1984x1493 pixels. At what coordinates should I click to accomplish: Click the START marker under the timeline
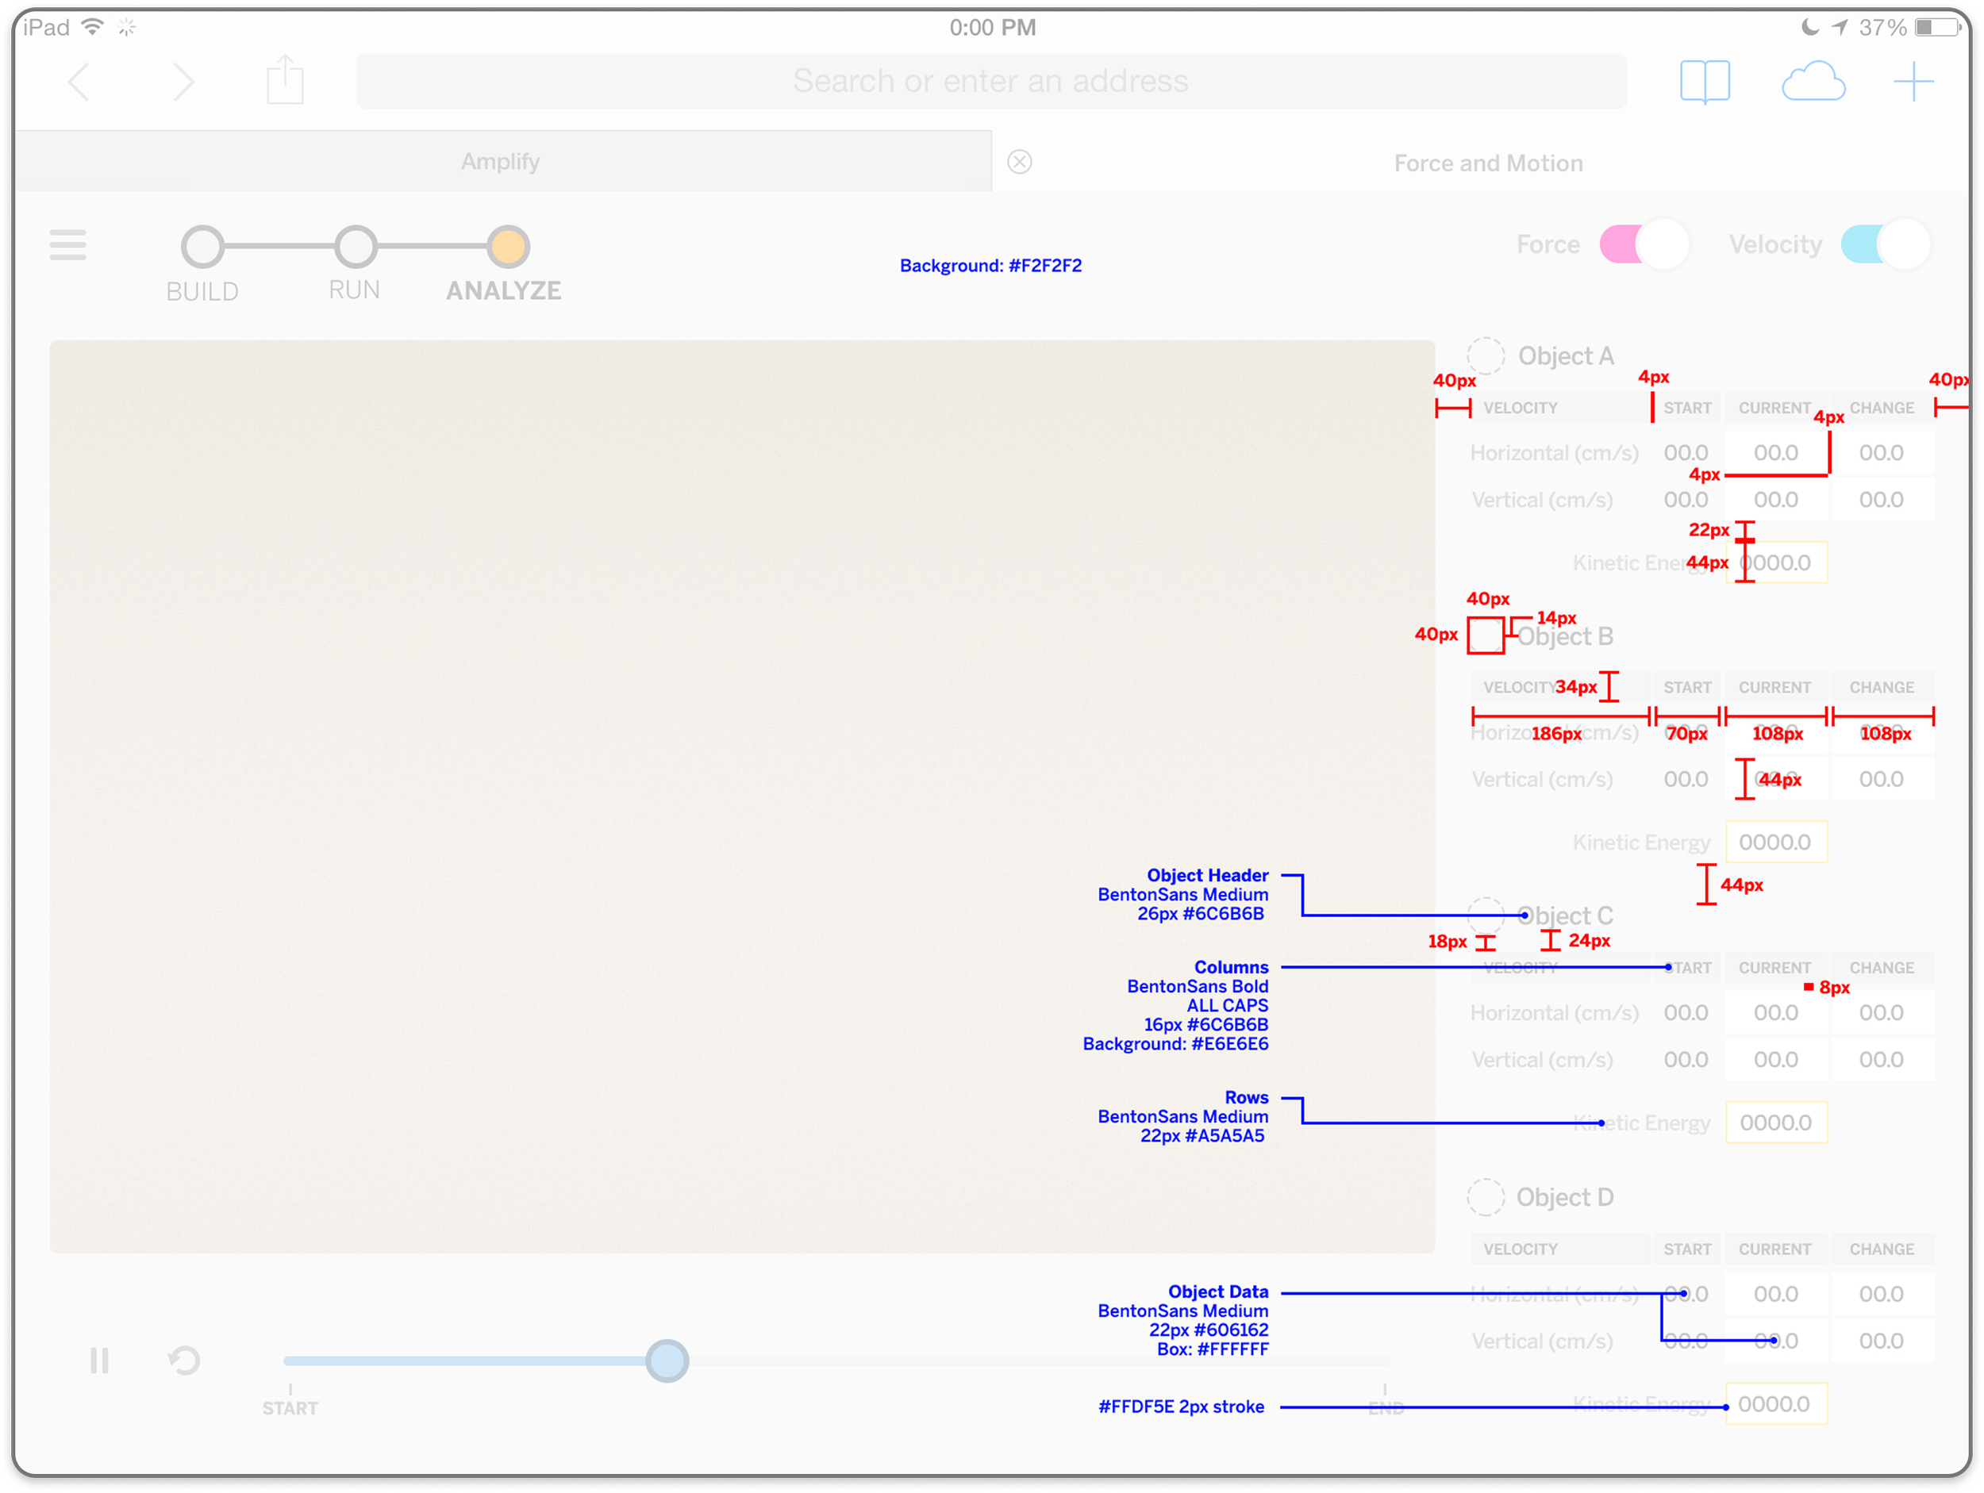pyautogui.click(x=290, y=1408)
